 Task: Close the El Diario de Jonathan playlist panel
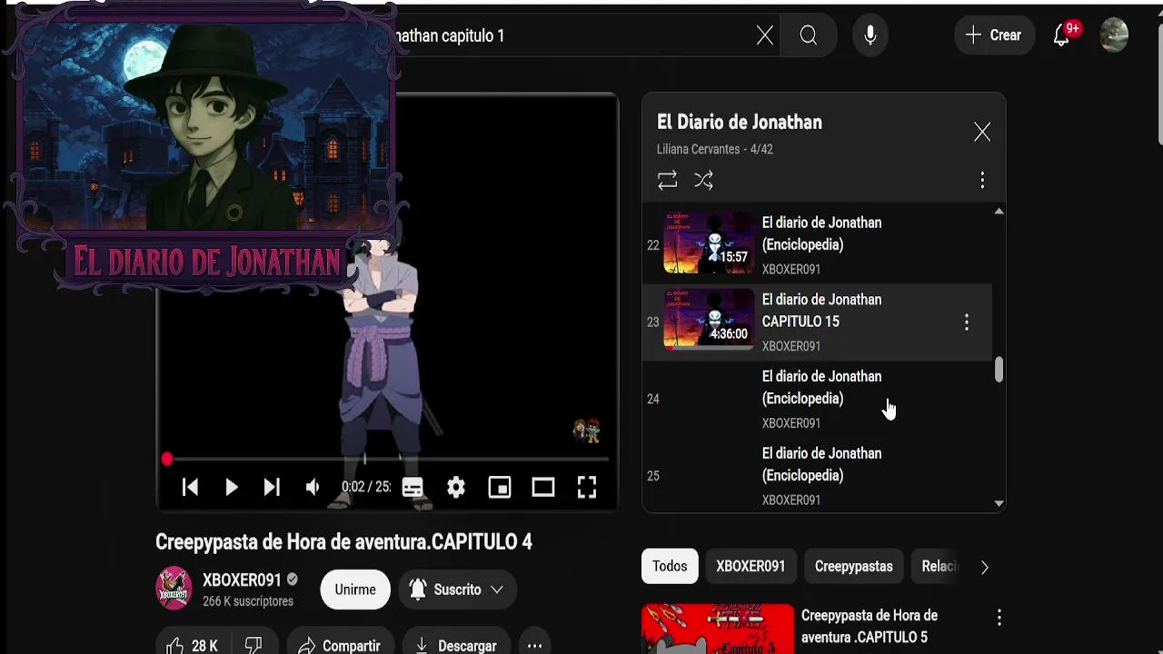point(982,133)
